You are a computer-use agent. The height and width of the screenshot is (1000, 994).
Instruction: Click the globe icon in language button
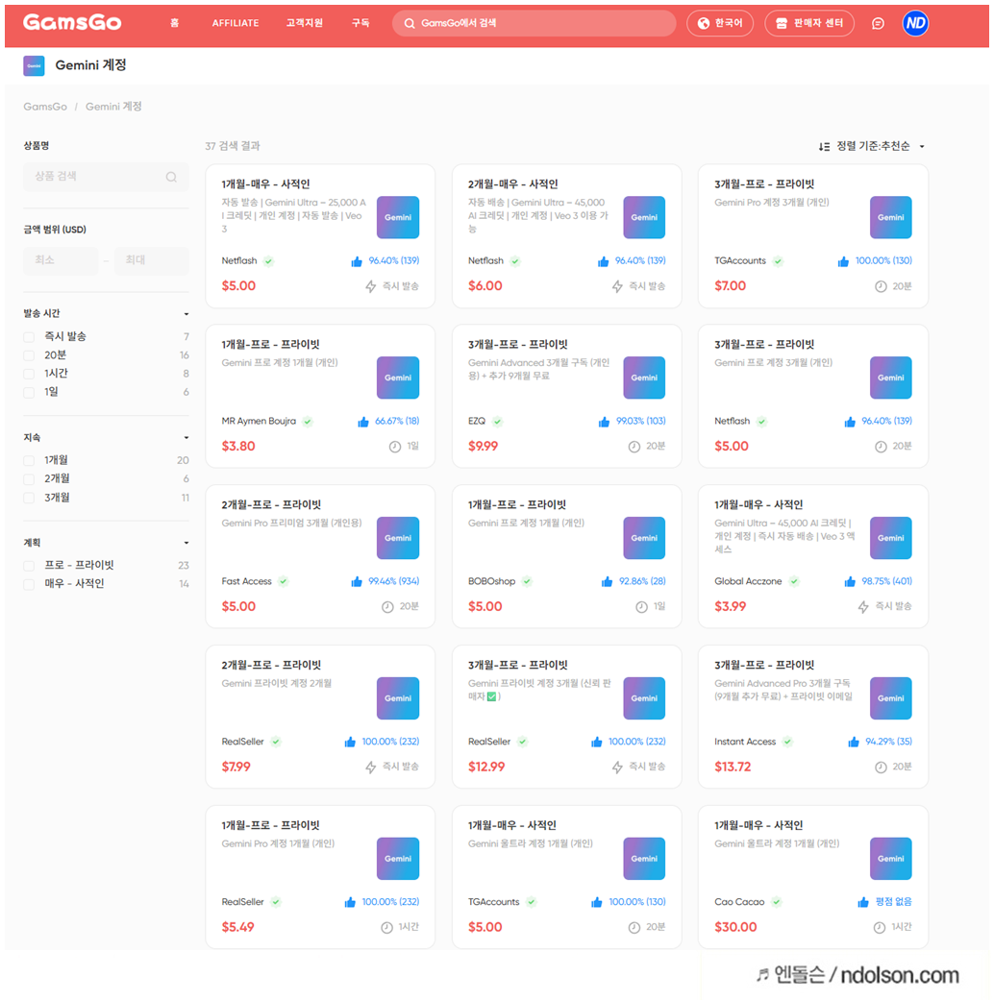tap(704, 23)
